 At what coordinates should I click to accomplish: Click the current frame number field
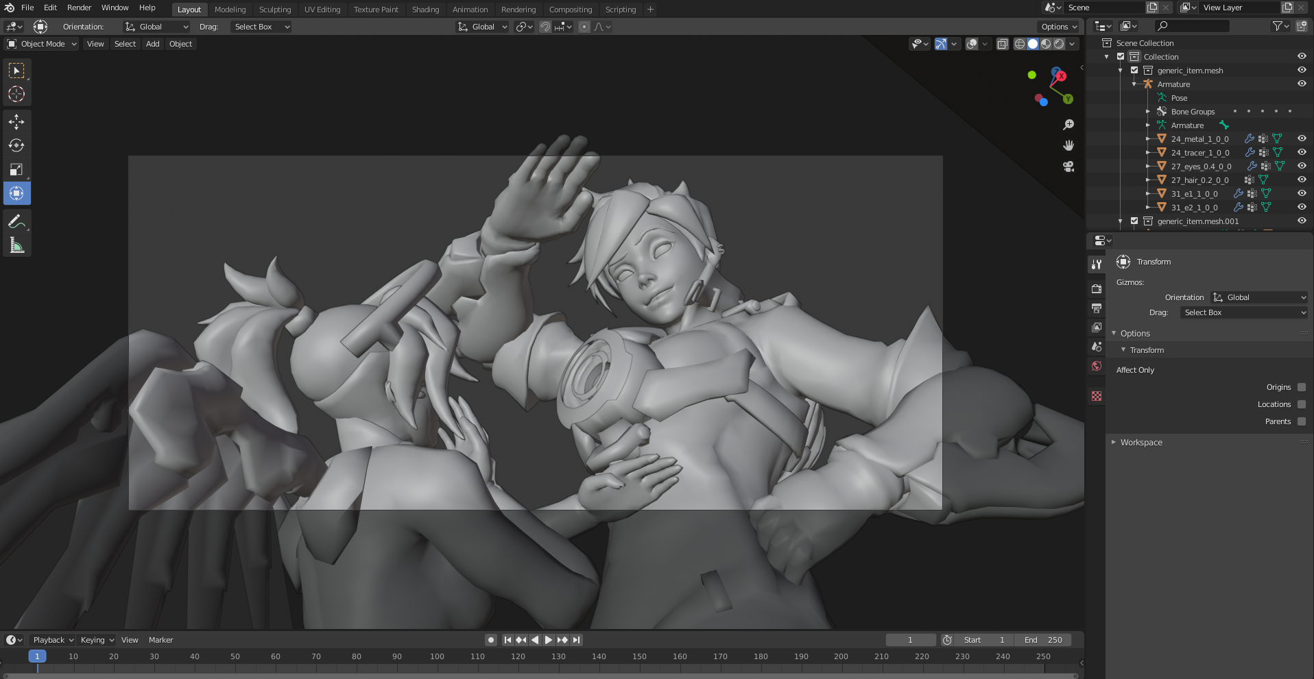[911, 640]
